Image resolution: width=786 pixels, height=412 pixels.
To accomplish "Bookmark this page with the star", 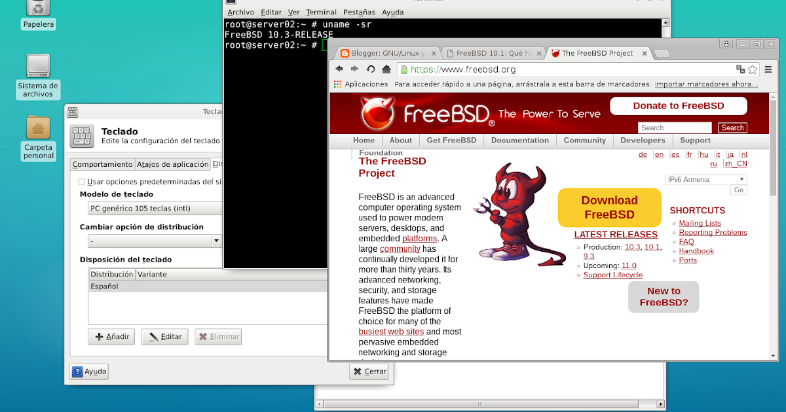I will point(753,69).
